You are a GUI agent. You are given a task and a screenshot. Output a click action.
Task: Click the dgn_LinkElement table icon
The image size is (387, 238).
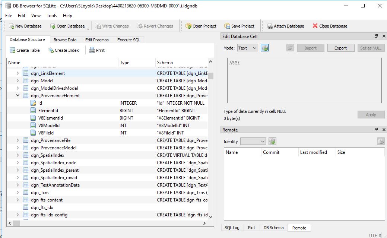pos(26,73)
